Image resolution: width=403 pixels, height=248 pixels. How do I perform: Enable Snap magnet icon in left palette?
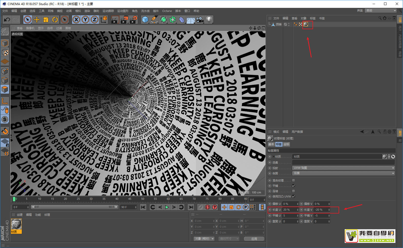pyautogui.click(x=5, y=131)
